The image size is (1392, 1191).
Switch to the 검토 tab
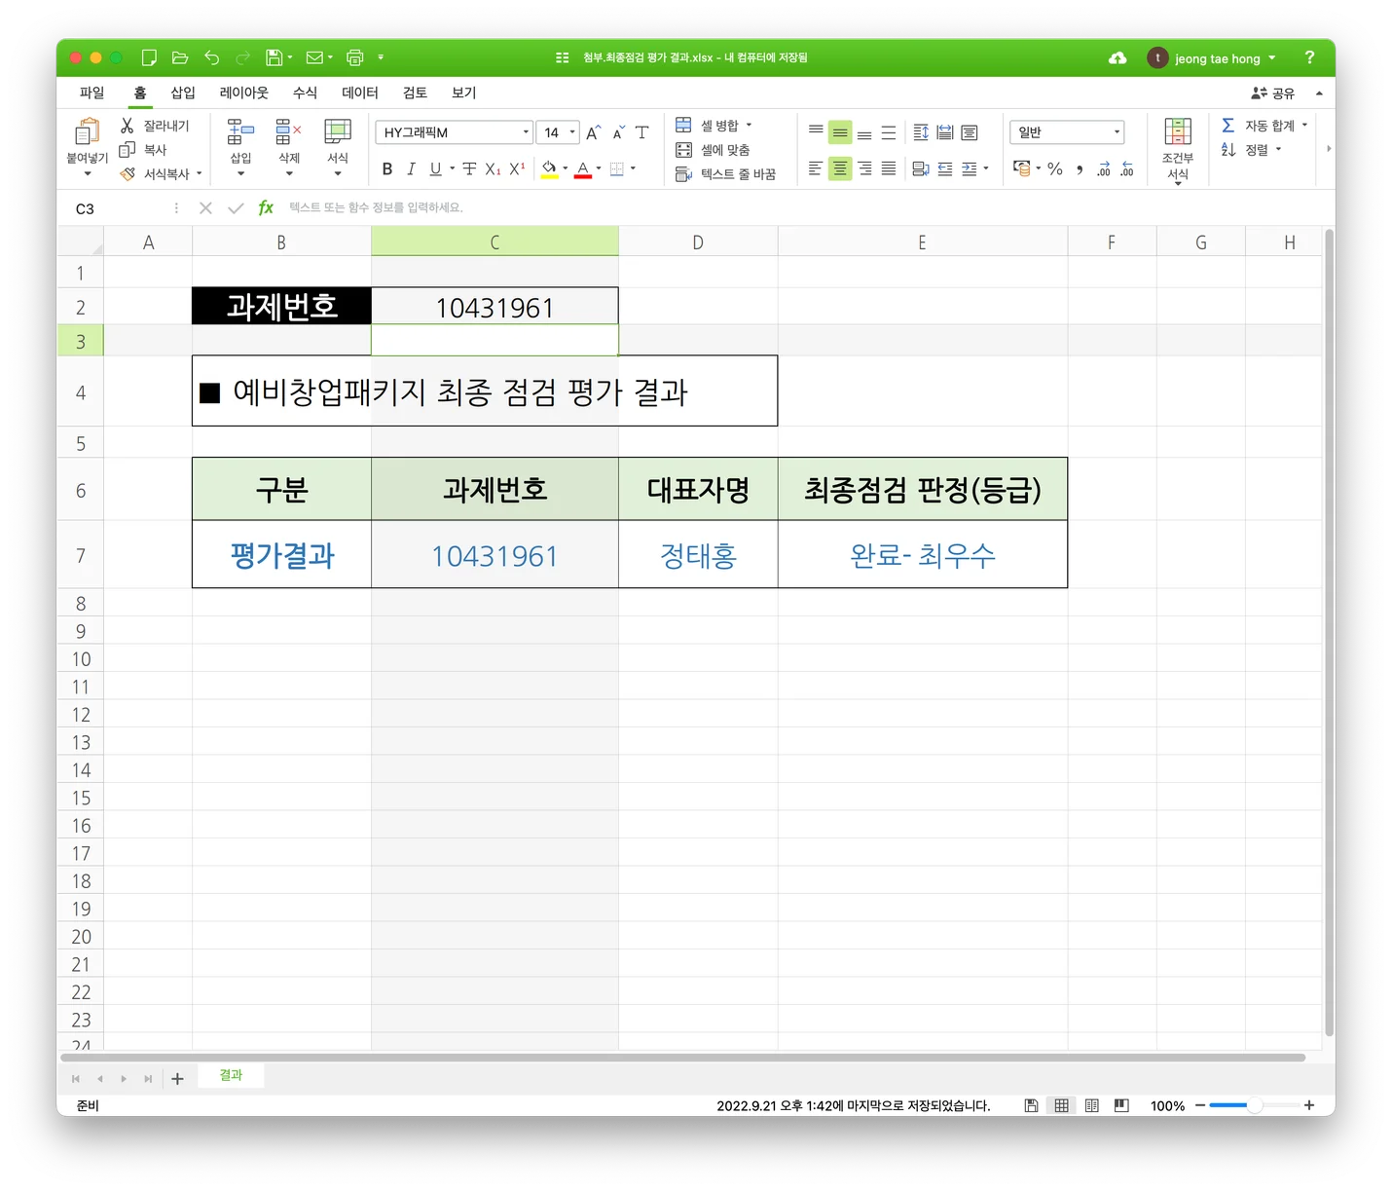tap(416, 93)
